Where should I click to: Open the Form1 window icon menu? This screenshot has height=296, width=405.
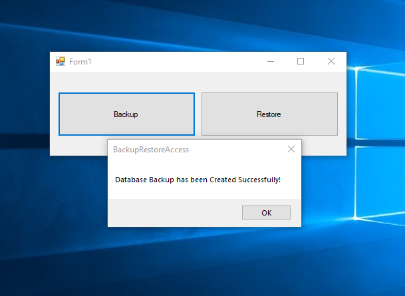point(61,61)
